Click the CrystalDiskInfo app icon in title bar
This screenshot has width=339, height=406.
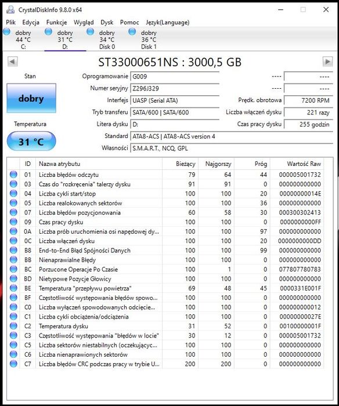tap(10, 10)
